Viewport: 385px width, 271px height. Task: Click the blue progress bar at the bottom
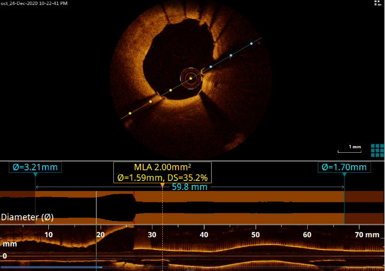pos(51,267)
